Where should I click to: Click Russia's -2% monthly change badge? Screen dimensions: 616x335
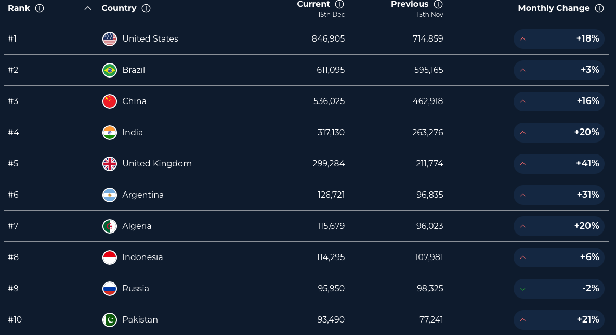click(559, 289)
